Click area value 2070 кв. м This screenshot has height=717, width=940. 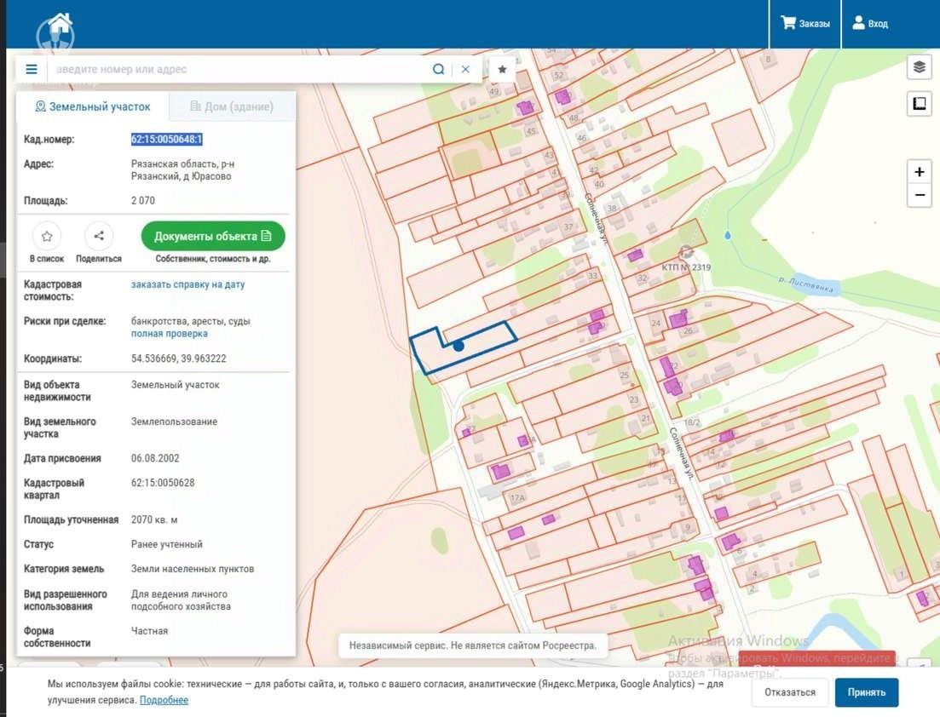tap(154, 520)
